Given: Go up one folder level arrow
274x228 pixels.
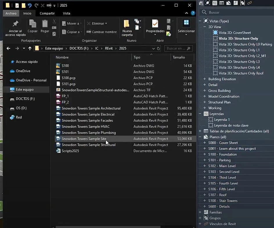Looking at the screenshot, I should [30, 48].
